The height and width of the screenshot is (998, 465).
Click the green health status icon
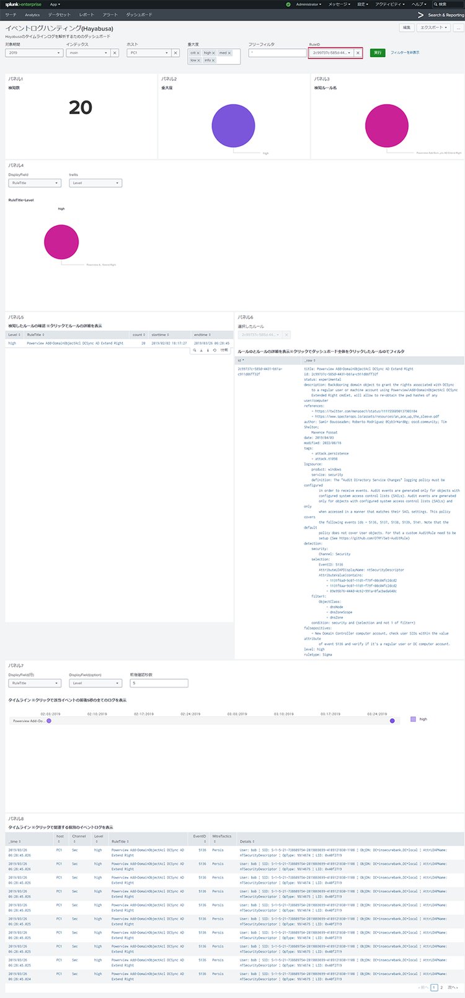[x=288, y=4]
